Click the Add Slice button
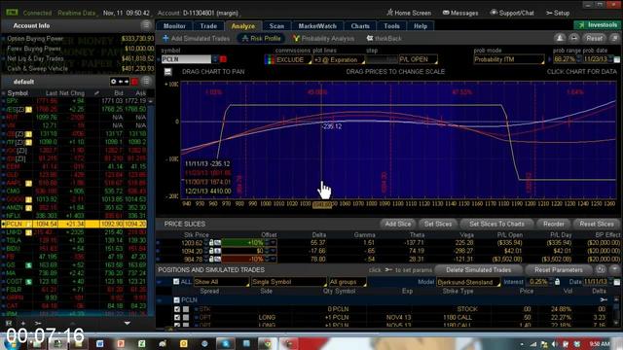 (398, 224)
